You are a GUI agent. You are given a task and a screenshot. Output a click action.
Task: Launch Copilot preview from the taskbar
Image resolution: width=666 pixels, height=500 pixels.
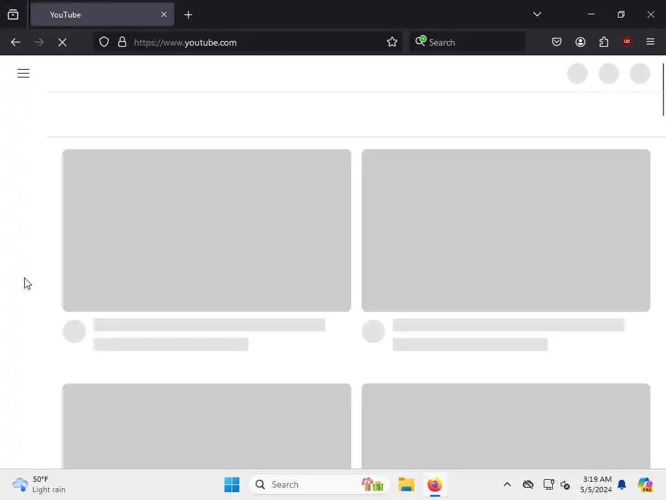pos(645,484)
